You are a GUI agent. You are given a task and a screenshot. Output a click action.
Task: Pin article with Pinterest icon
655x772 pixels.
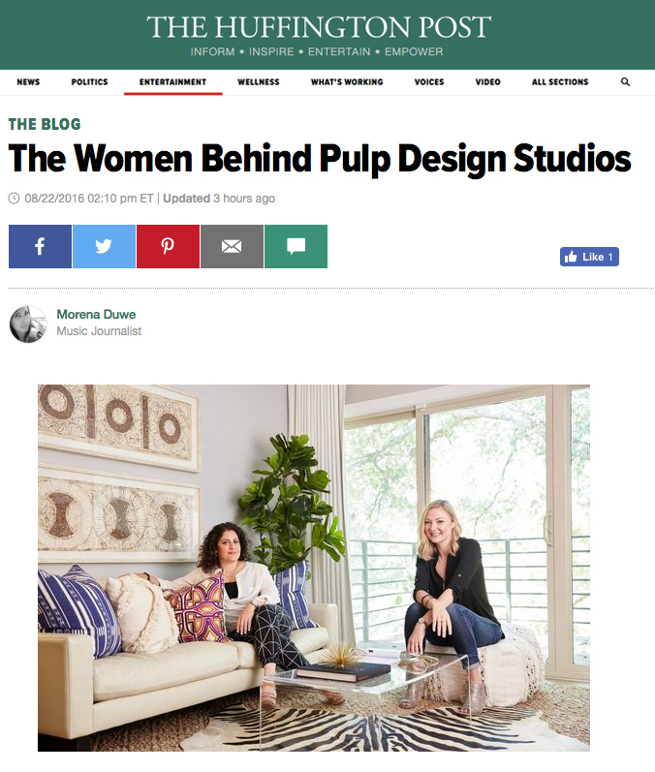[168, 247]
